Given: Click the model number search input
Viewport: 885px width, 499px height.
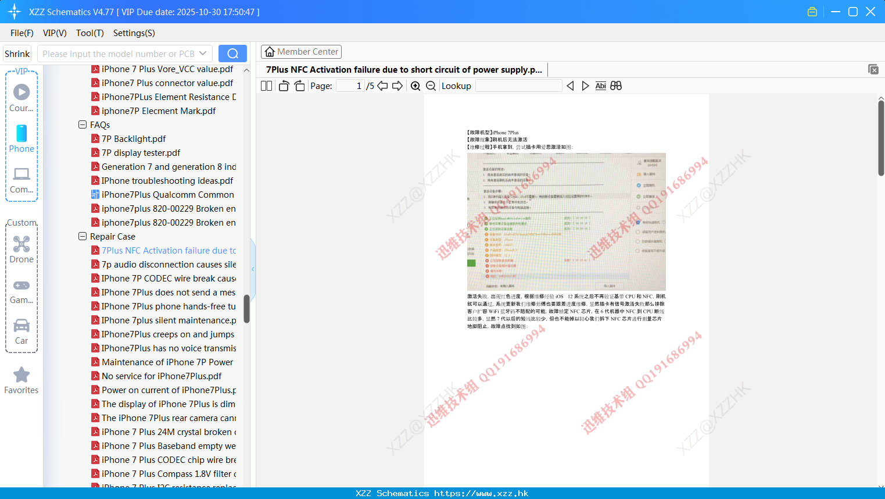Looking at the screenshot, I should pos(118,54).
